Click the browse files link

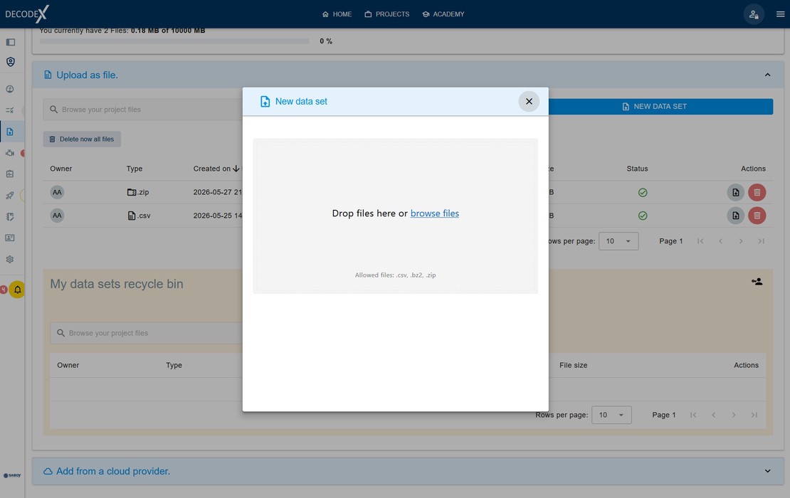tap(435, 213)
